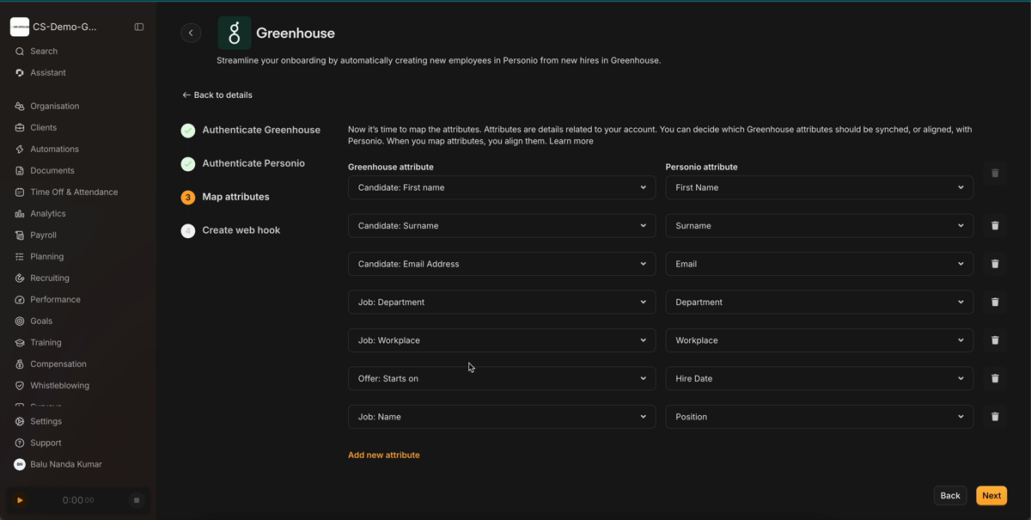This screenshot has height=520, width=1031.
Task: Open the Search sidebar icon
Action: [20, 52]
